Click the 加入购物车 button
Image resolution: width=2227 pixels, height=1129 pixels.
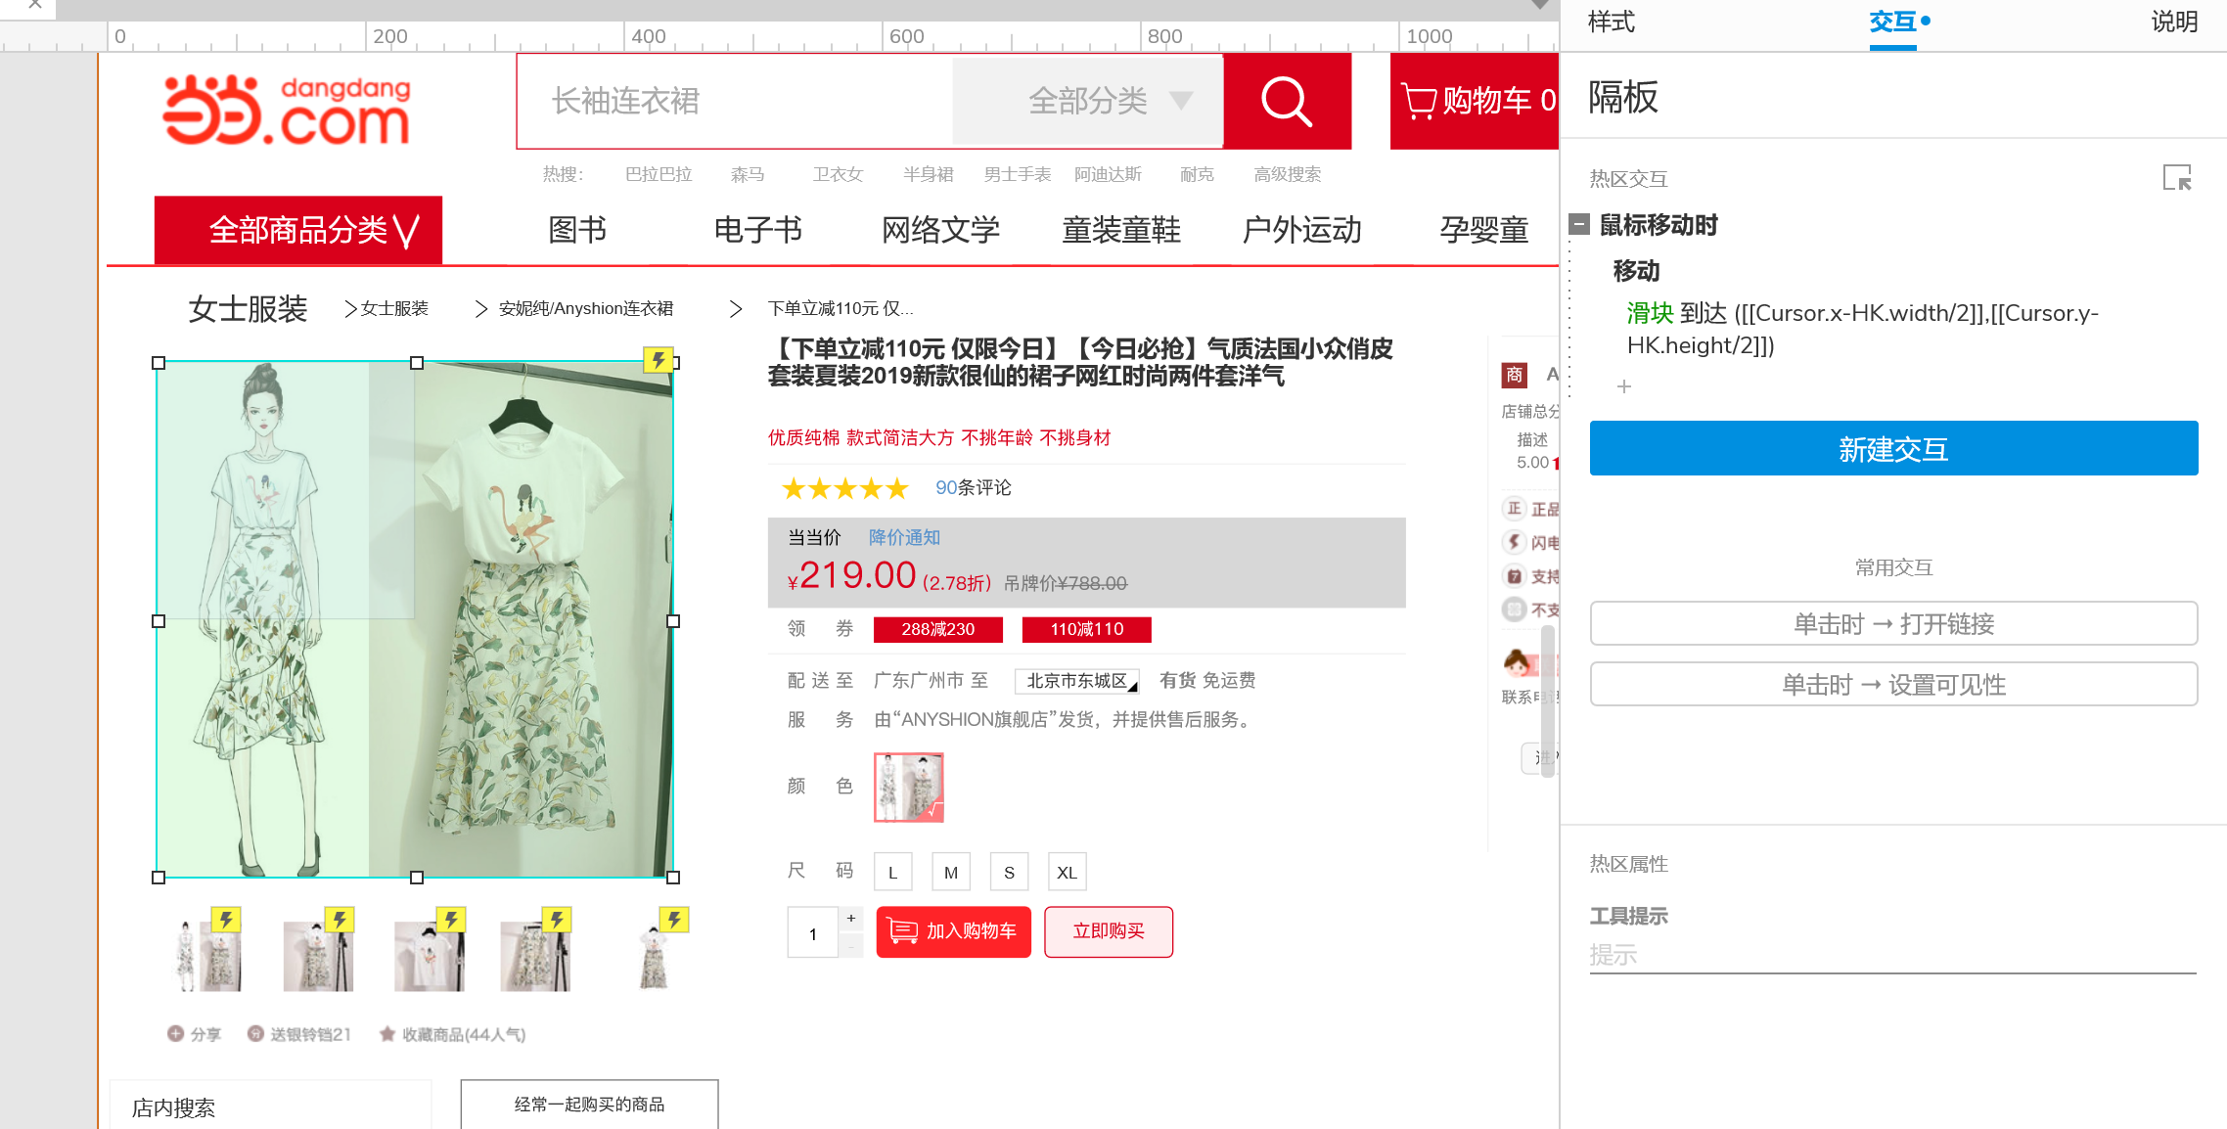point(954,931)
